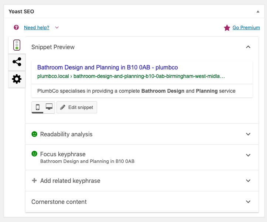This screenshot has width=267, height=222.
Task: Click the Go Premium star icon
Action: (x=227, y=28)
